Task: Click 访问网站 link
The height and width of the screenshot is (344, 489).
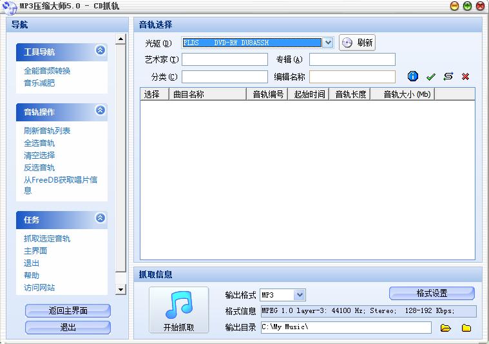Action: (x=39, y=287)
